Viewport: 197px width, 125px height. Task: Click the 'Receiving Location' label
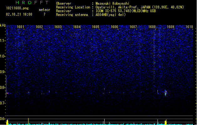(x=73, y=7)
